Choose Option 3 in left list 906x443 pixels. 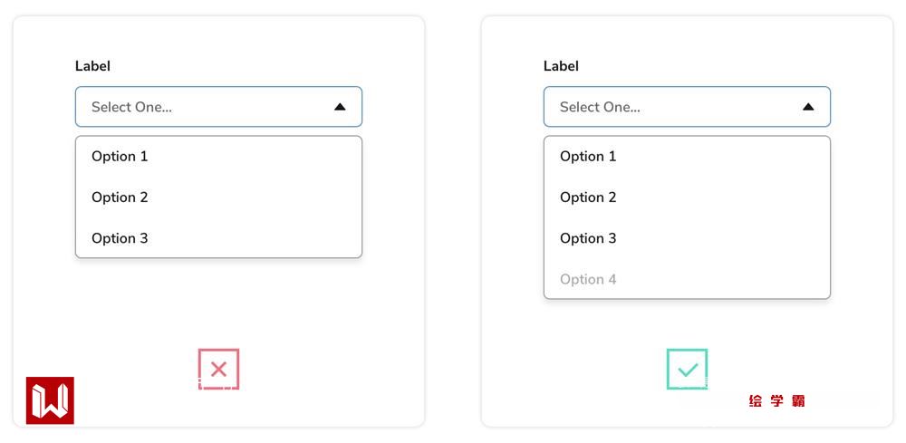120,238
